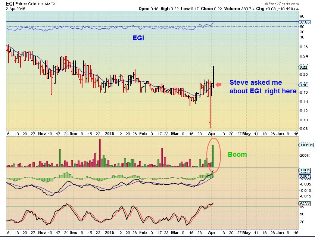Click the tall green April volume bar
This screenshot has height=237, width=315.
pyautogui.click(x=213, y=156)
